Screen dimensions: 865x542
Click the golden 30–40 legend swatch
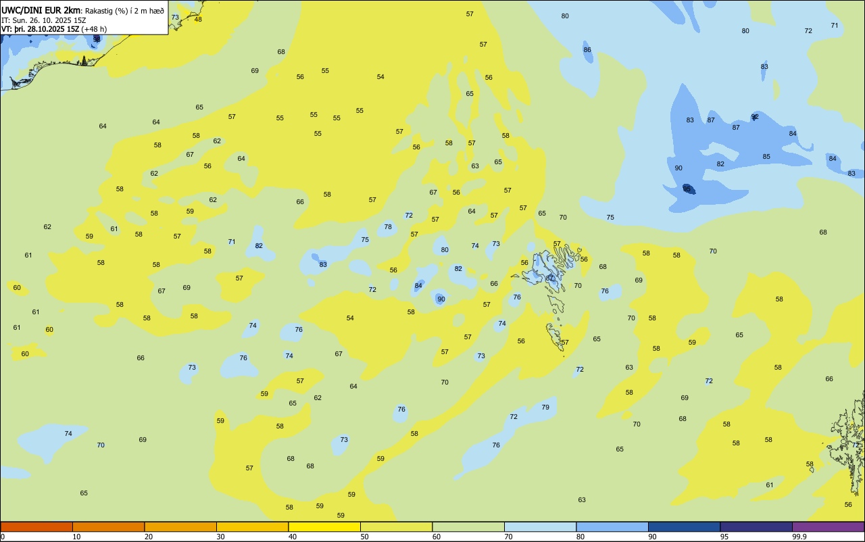(252, 526)
